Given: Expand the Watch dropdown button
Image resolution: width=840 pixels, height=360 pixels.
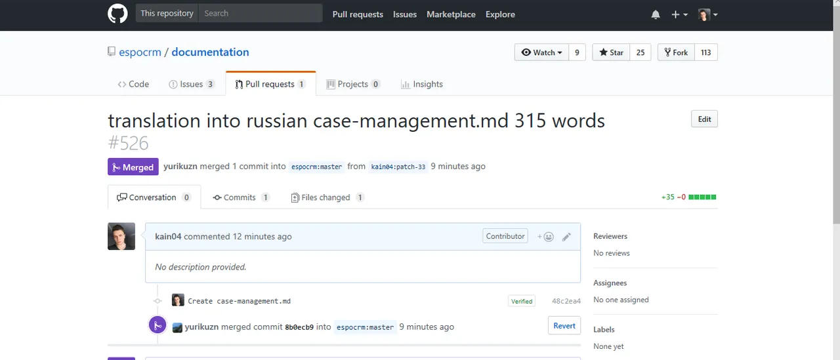Looking at the screenshot, I should click(541, 52).
